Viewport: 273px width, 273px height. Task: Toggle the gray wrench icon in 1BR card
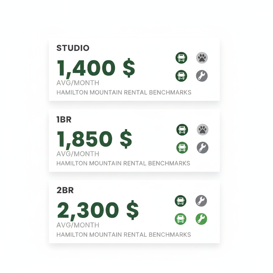coord(203,147)
